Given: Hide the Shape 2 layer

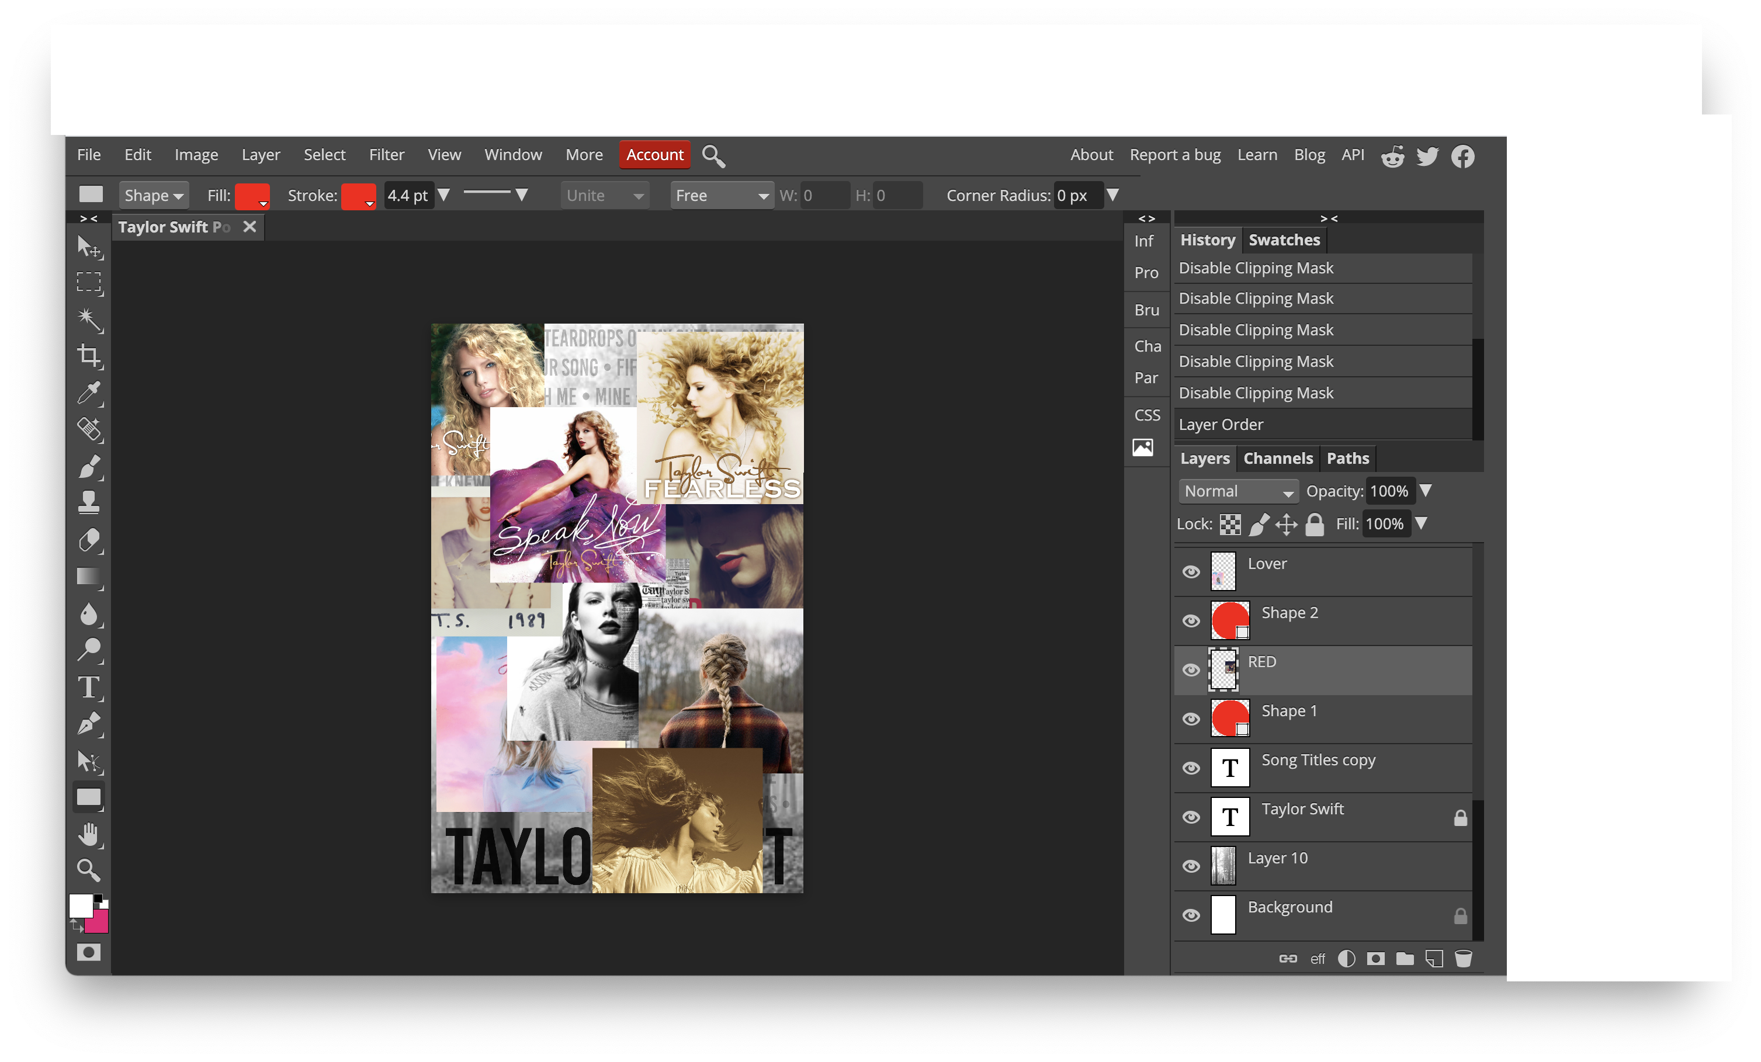Looking at the screenshot, I should (x=1191, y=621).
